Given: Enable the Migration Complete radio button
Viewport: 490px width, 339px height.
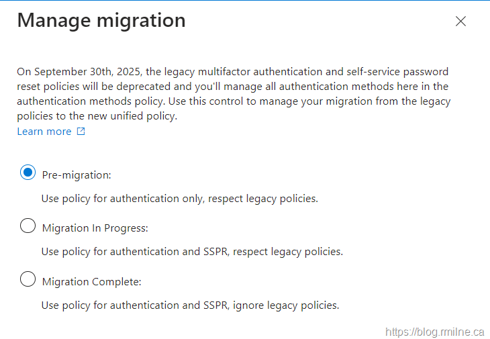Looking at the screenshot, I should pyautogui.click(x=28, y=279).
